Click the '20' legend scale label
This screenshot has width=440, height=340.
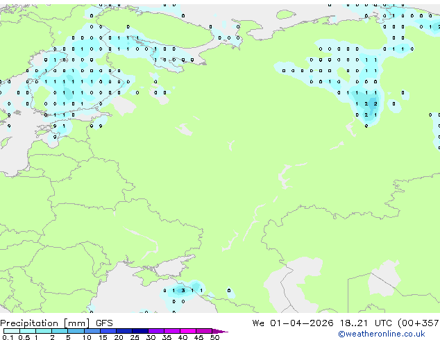coord(119,337)
